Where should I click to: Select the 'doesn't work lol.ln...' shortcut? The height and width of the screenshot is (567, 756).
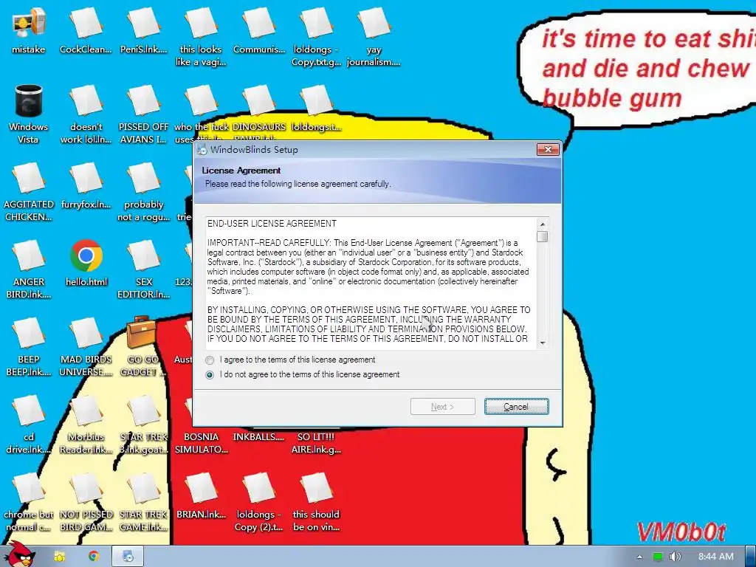click(86, 114)
